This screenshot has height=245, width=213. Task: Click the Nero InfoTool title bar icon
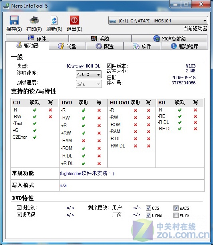6,6
